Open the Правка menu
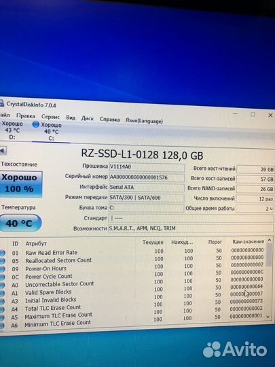The width and height of the screenshot is (275, 367). click(x=26, y=116)
